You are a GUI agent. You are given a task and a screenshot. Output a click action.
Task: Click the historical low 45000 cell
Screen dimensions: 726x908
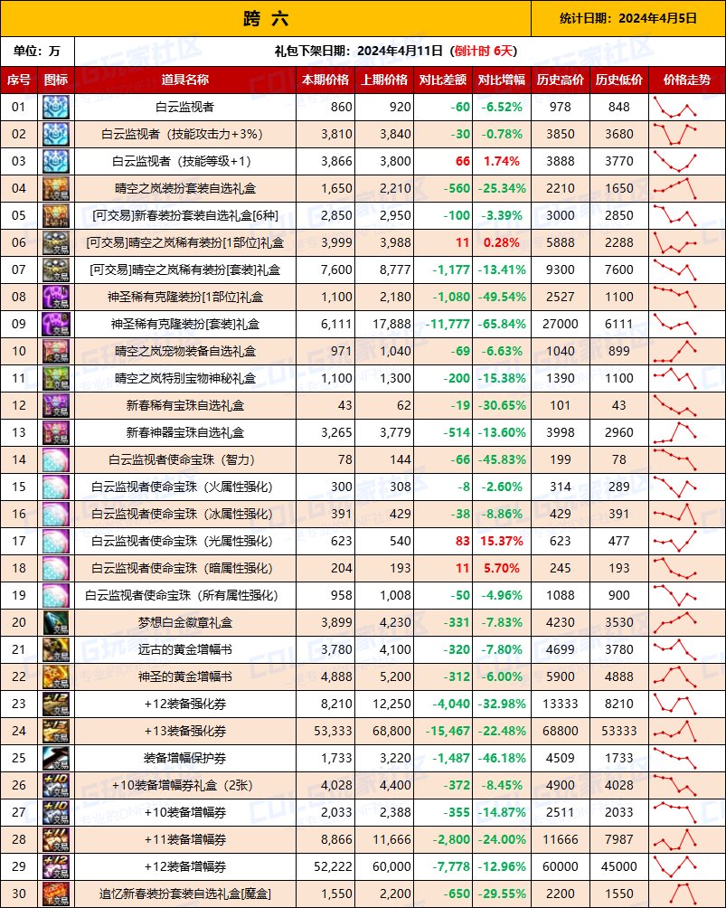(x=619, y=867)
